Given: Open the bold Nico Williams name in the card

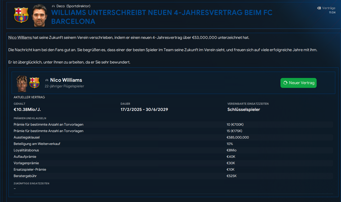Looking at the screenshot, I should click(66, 80).
